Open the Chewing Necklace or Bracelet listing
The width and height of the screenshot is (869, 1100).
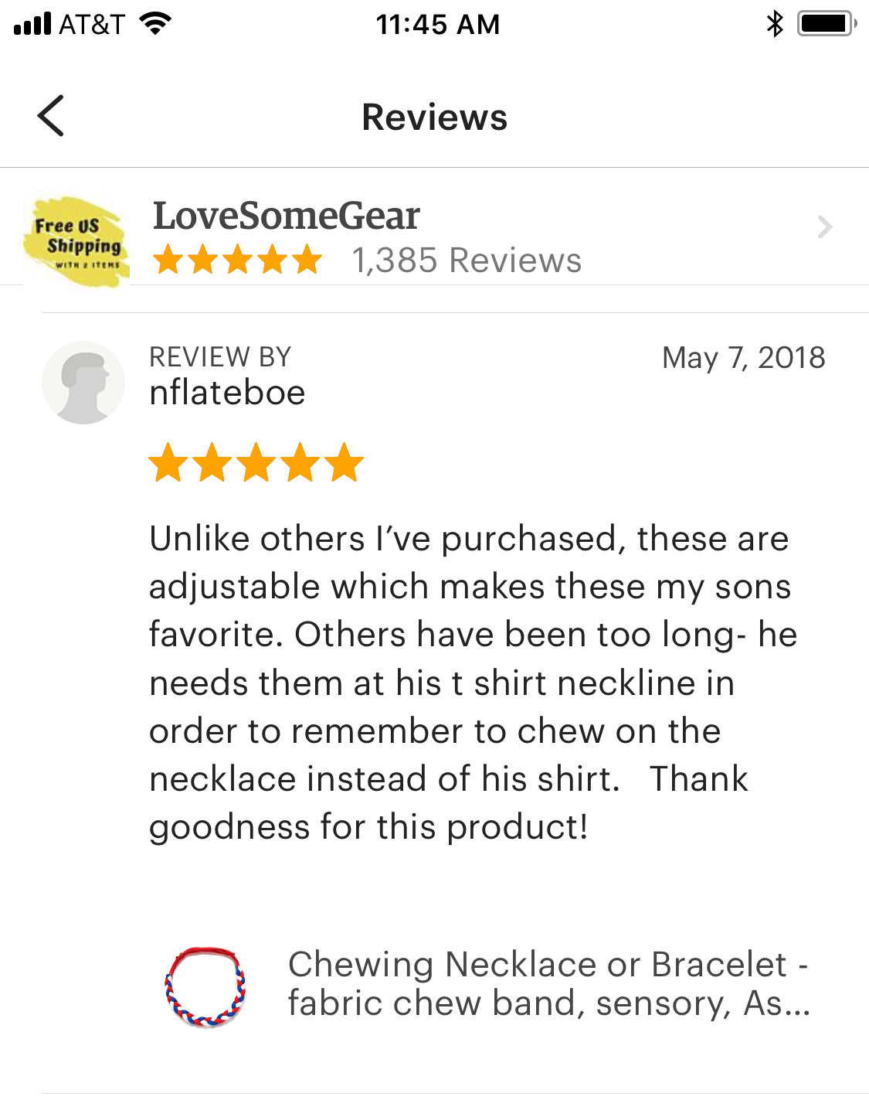[x=548, y=983]
